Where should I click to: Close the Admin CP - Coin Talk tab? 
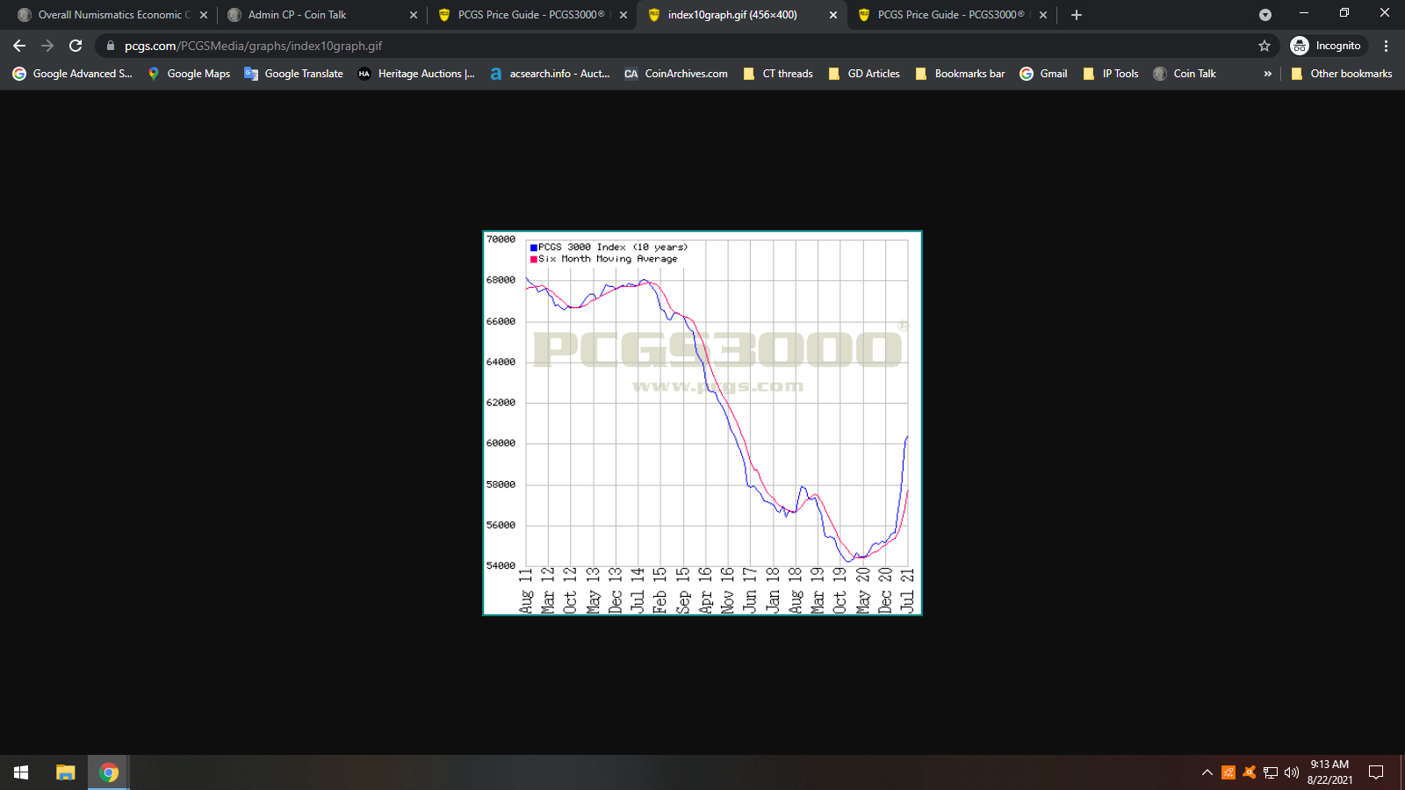[414, 15]
